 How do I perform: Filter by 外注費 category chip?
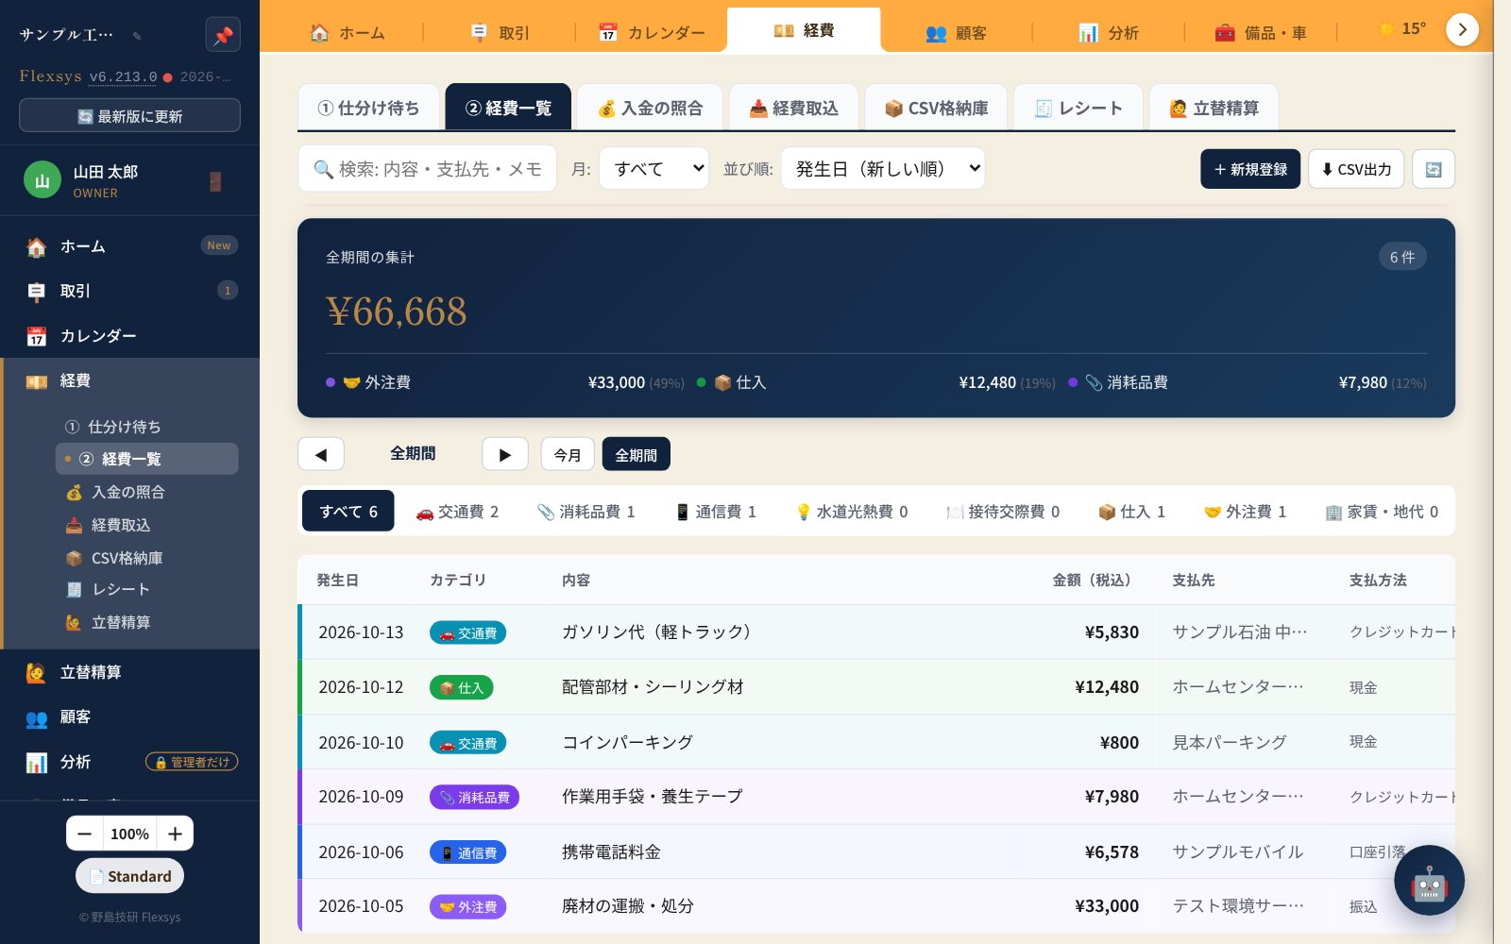click(x=1245, y=512)
